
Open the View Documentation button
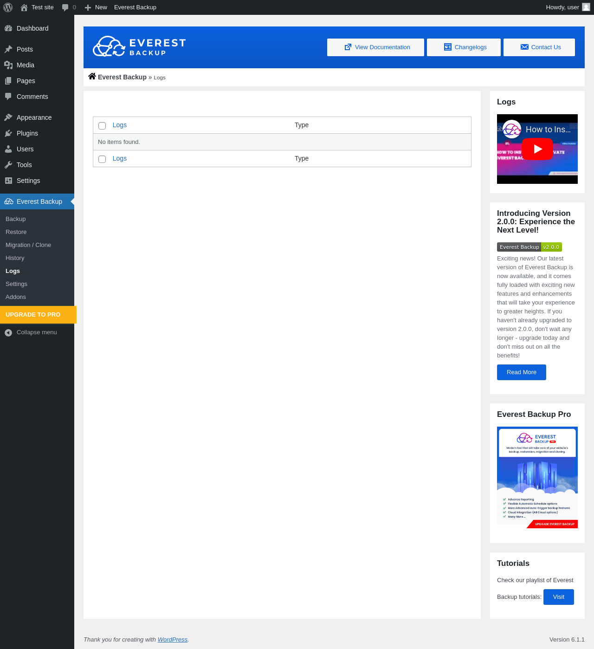point(375,47)
